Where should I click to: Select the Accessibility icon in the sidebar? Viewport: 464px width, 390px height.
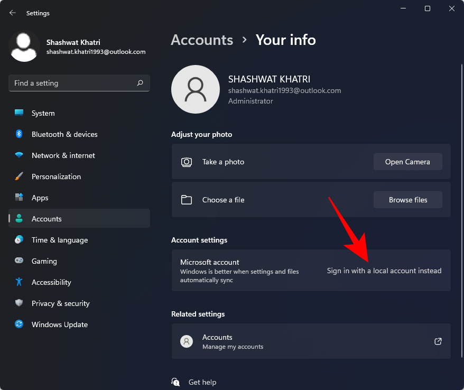19,282
